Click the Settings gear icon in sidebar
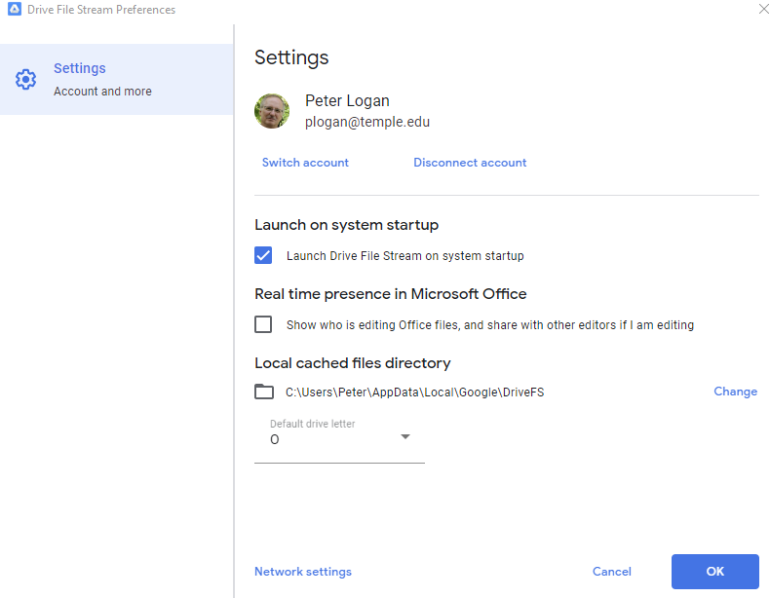The image size is (770, 598). (26, 79)
